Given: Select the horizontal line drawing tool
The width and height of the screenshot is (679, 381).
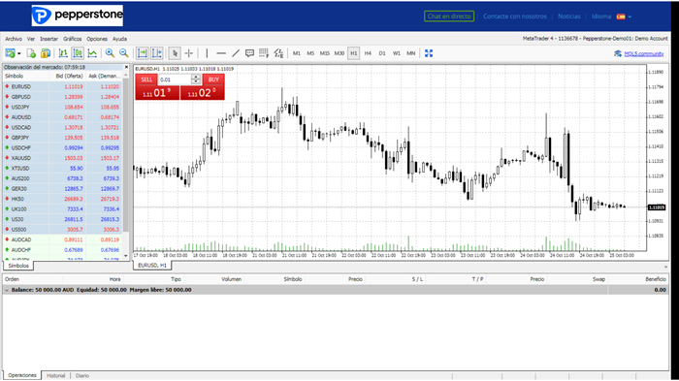Looking at the screenshot, I should [x=221, y=53].
